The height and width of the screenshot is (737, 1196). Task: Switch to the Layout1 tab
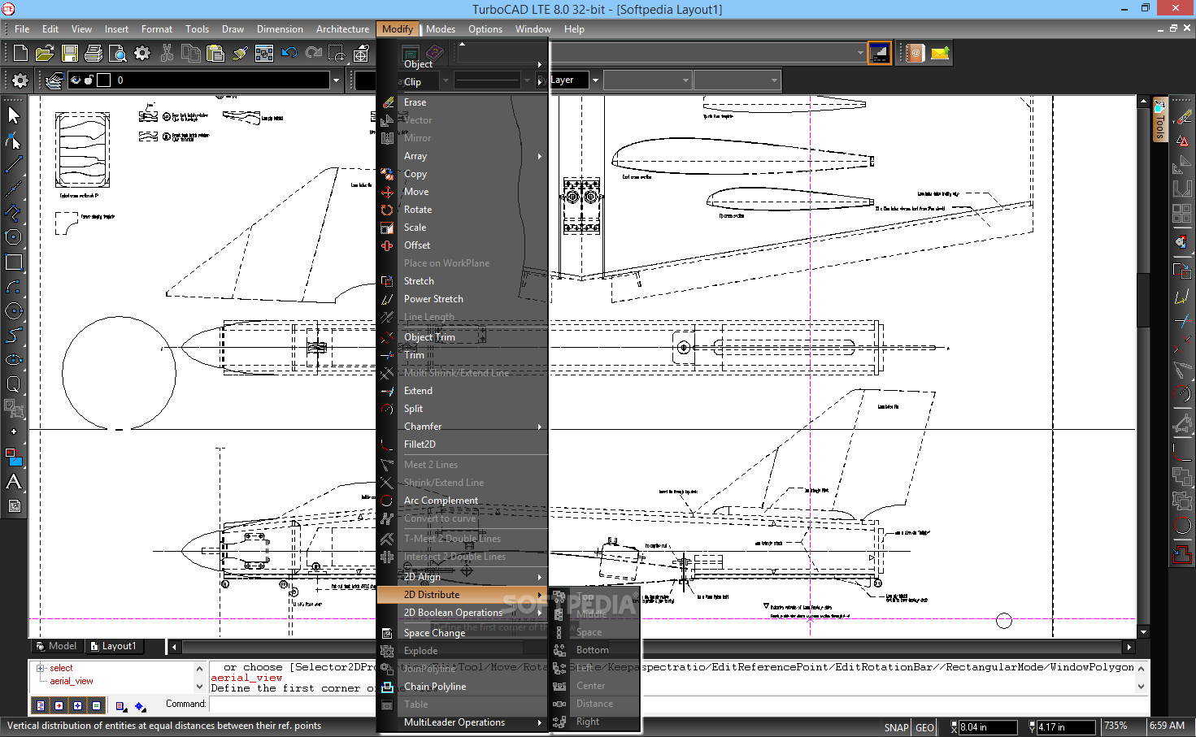tap(114, 646)
